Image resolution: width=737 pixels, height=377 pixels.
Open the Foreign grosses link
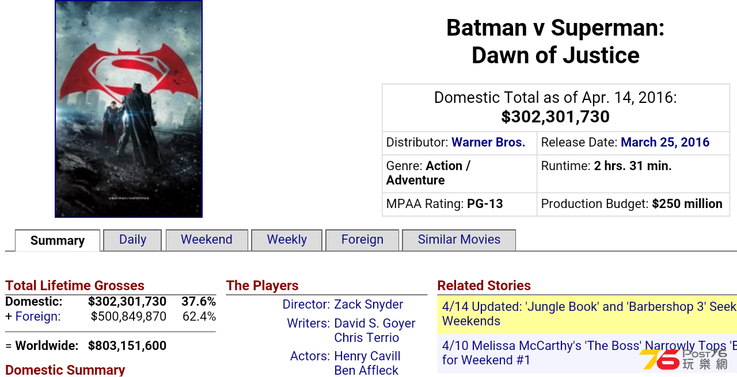click(x=38, y=317)
